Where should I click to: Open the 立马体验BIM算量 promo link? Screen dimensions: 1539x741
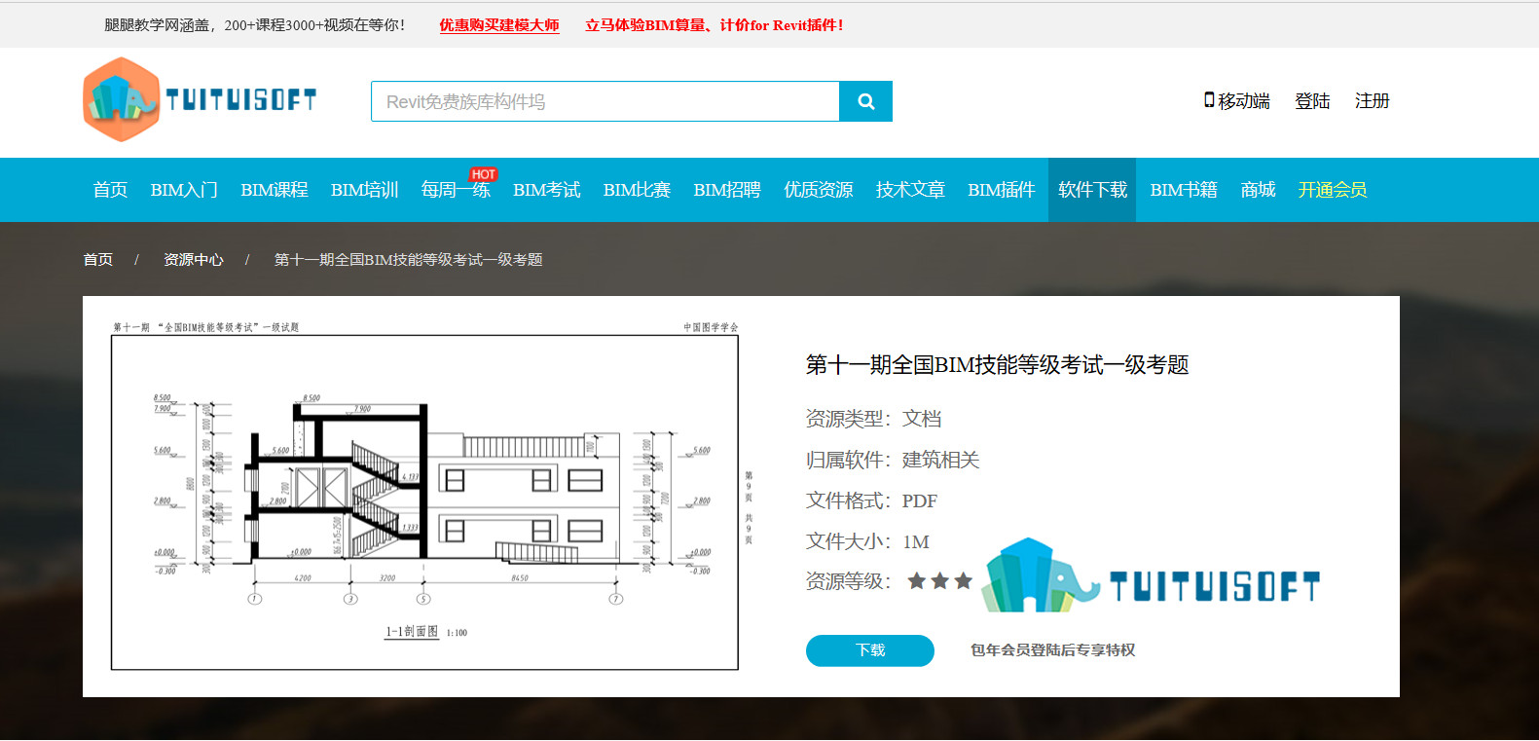click(x=714, y=25)
